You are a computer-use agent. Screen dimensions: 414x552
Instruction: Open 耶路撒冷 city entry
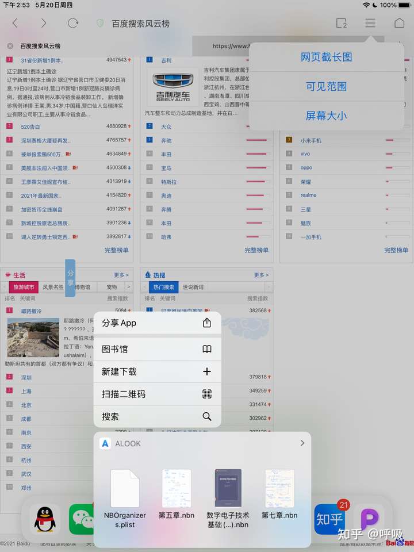[x=31, y=311]
